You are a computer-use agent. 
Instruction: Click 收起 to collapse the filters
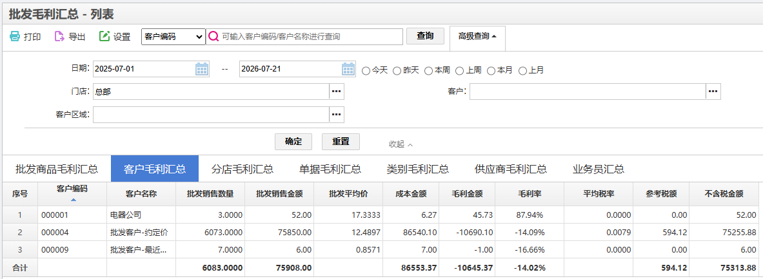[x=401, y=144]
